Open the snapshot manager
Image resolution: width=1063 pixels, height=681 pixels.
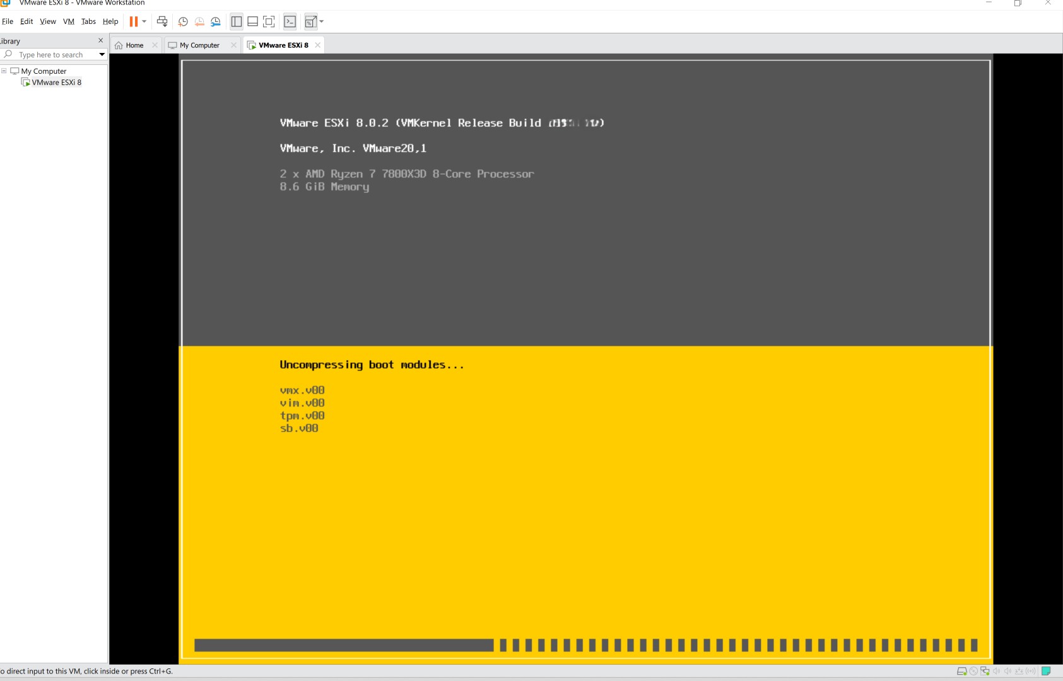[216, 21]
